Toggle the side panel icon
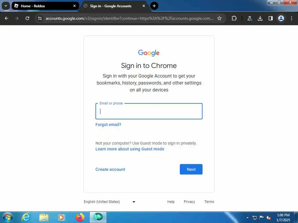 [x=270, y=18]
